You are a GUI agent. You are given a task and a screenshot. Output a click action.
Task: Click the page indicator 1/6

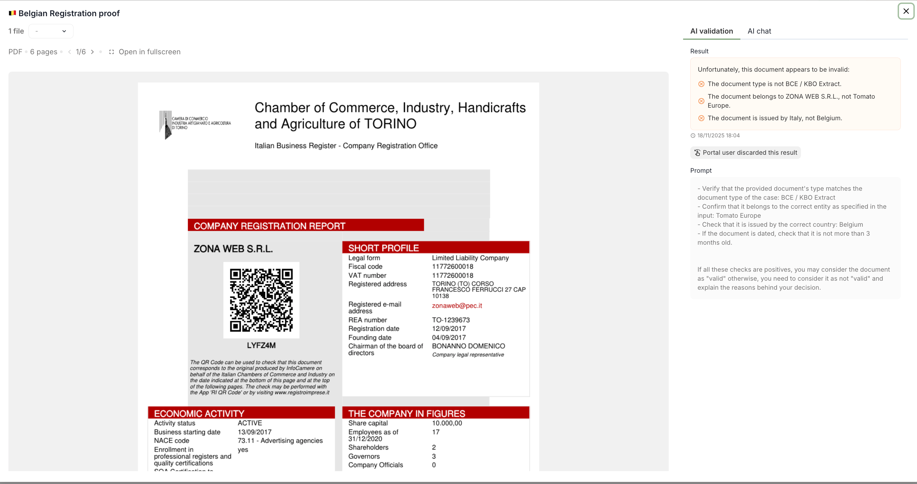81,52
